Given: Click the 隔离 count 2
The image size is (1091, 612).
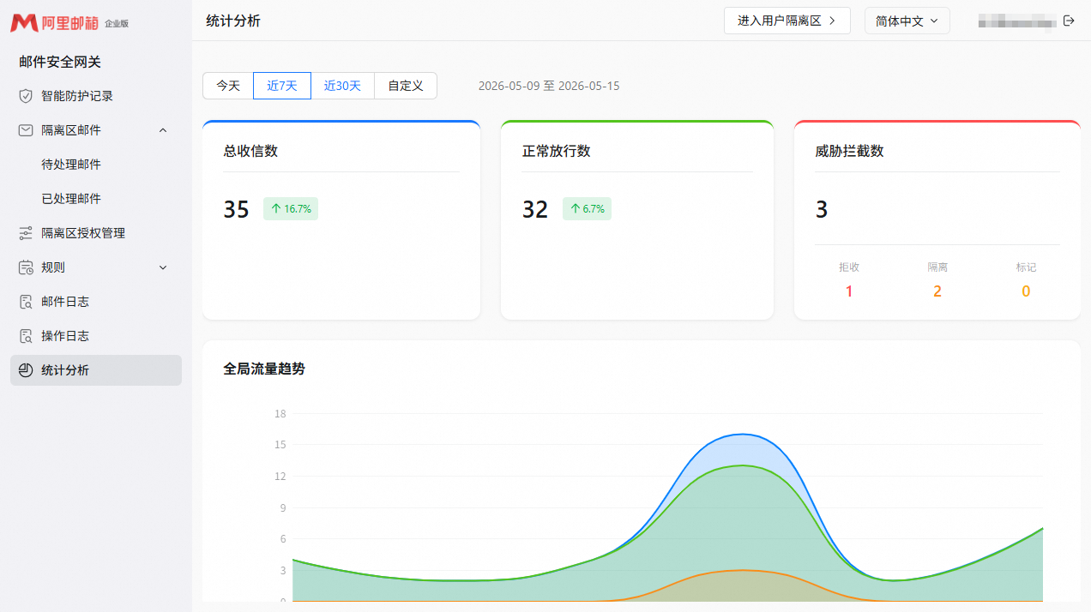Looking at the screenshot, I should (x=937, y=291).
